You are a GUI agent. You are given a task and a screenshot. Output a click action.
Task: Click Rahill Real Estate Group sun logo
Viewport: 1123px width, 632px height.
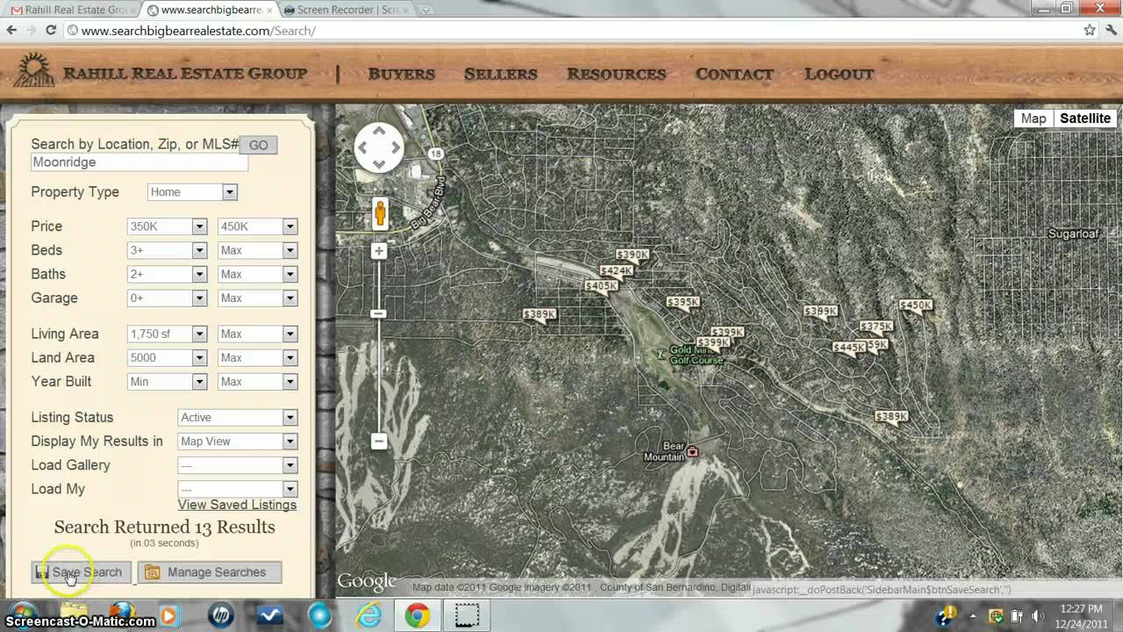pyautogui.click(x=33, y=71)
